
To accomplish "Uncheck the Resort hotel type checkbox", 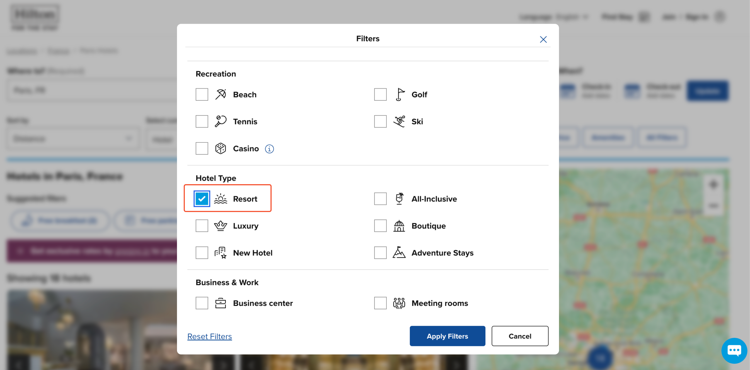I will point(202,199).
